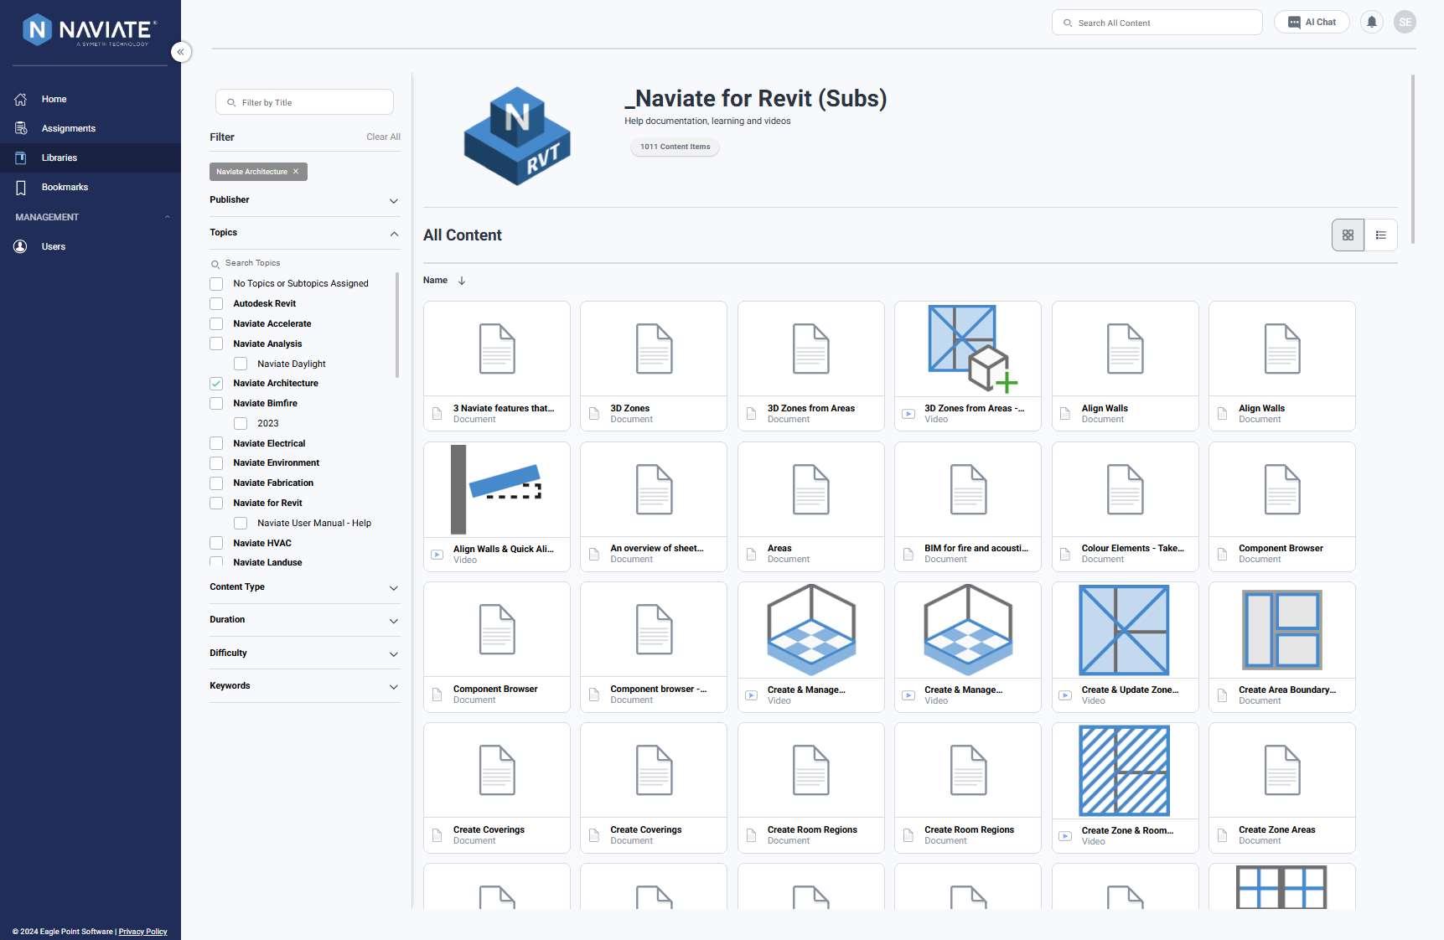Check the Naviate Daylight subtopic
The image size is (1444, 940).
coord(241,364)
